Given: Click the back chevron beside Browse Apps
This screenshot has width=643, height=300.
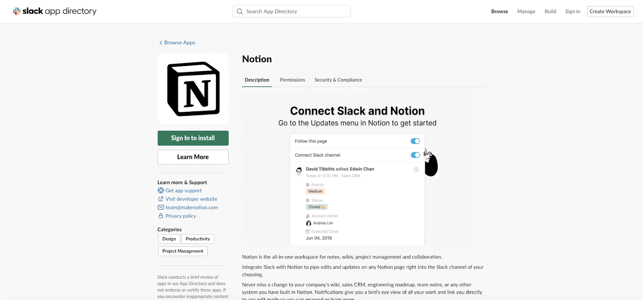Looking at the screenshot, I should (161, 43).
